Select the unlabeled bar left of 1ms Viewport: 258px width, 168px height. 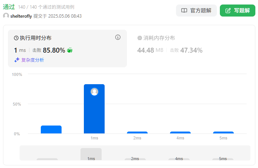(x=51, y=130)
